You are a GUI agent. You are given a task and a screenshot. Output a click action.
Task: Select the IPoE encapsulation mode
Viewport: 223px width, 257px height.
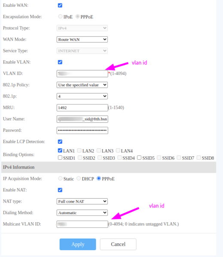[x=60, y=16]
